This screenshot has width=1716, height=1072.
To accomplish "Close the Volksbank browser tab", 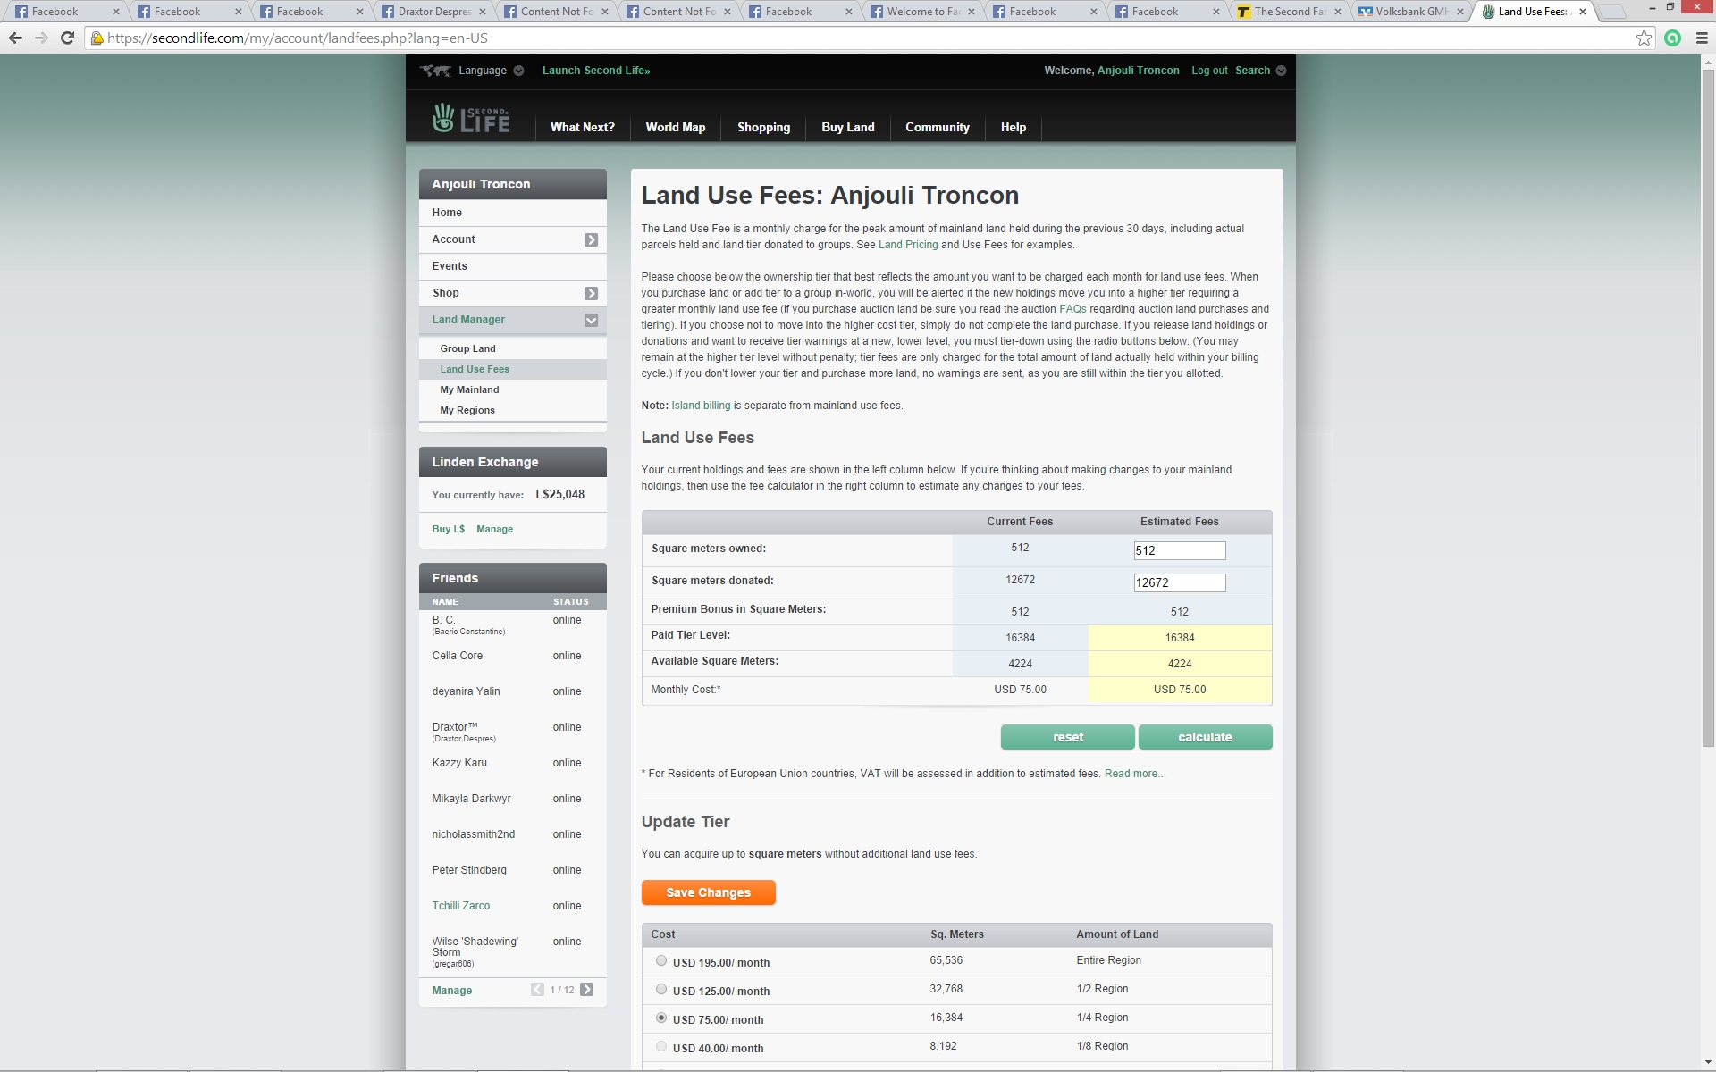I will [1460, 12].
